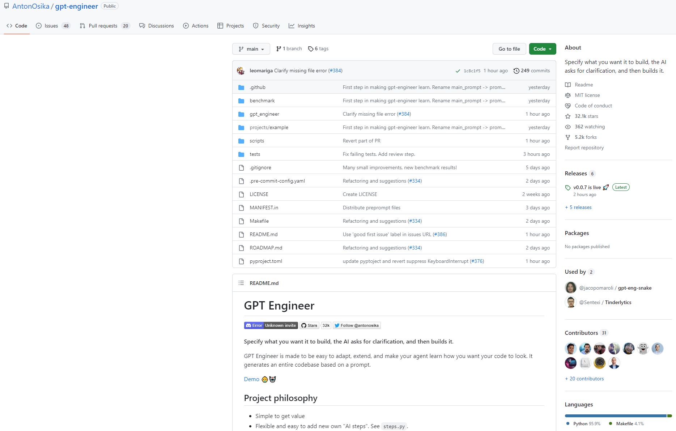The height and width of the screenshot is (431, 676).
Task: Click the leomariga avatar in commit bar
Action: pos(241,71)
